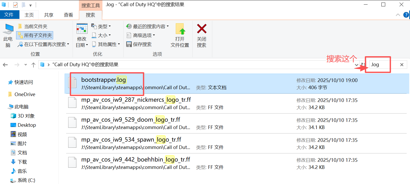Screen dimensions: 410x184
Task: Open Customize Quick Access Toolbar dropdown
Action: click(30, 5)
